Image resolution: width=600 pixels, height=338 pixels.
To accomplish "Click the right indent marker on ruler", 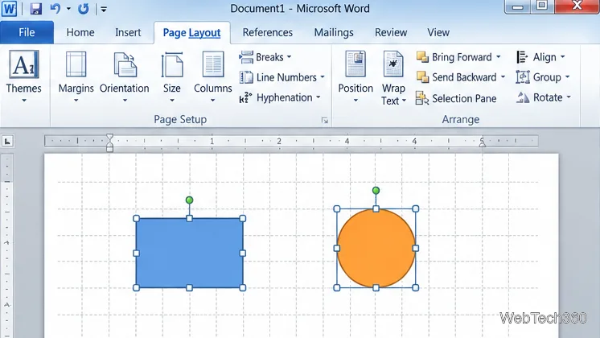I will coord(482,142).
